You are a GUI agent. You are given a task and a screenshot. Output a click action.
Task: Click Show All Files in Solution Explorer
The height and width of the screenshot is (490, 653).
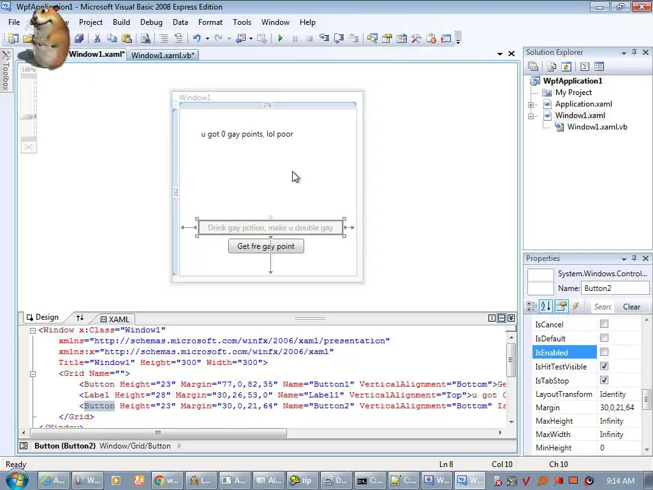pyautogui.click(x=552, y=66)
